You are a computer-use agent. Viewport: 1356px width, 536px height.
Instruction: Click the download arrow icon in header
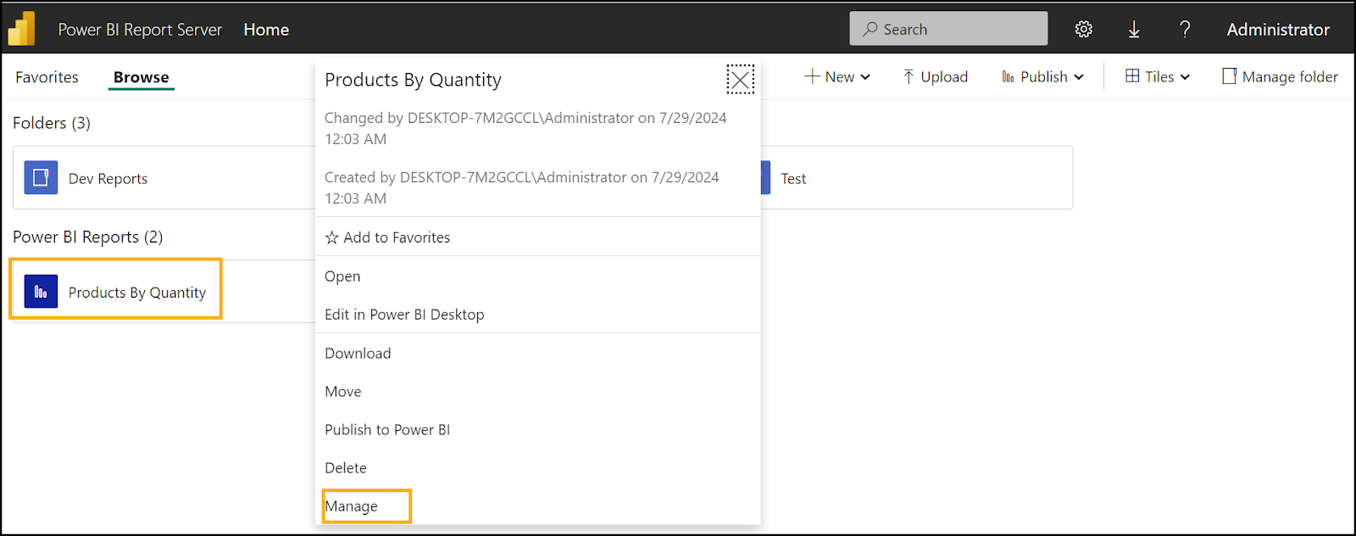coord(1134,30)
